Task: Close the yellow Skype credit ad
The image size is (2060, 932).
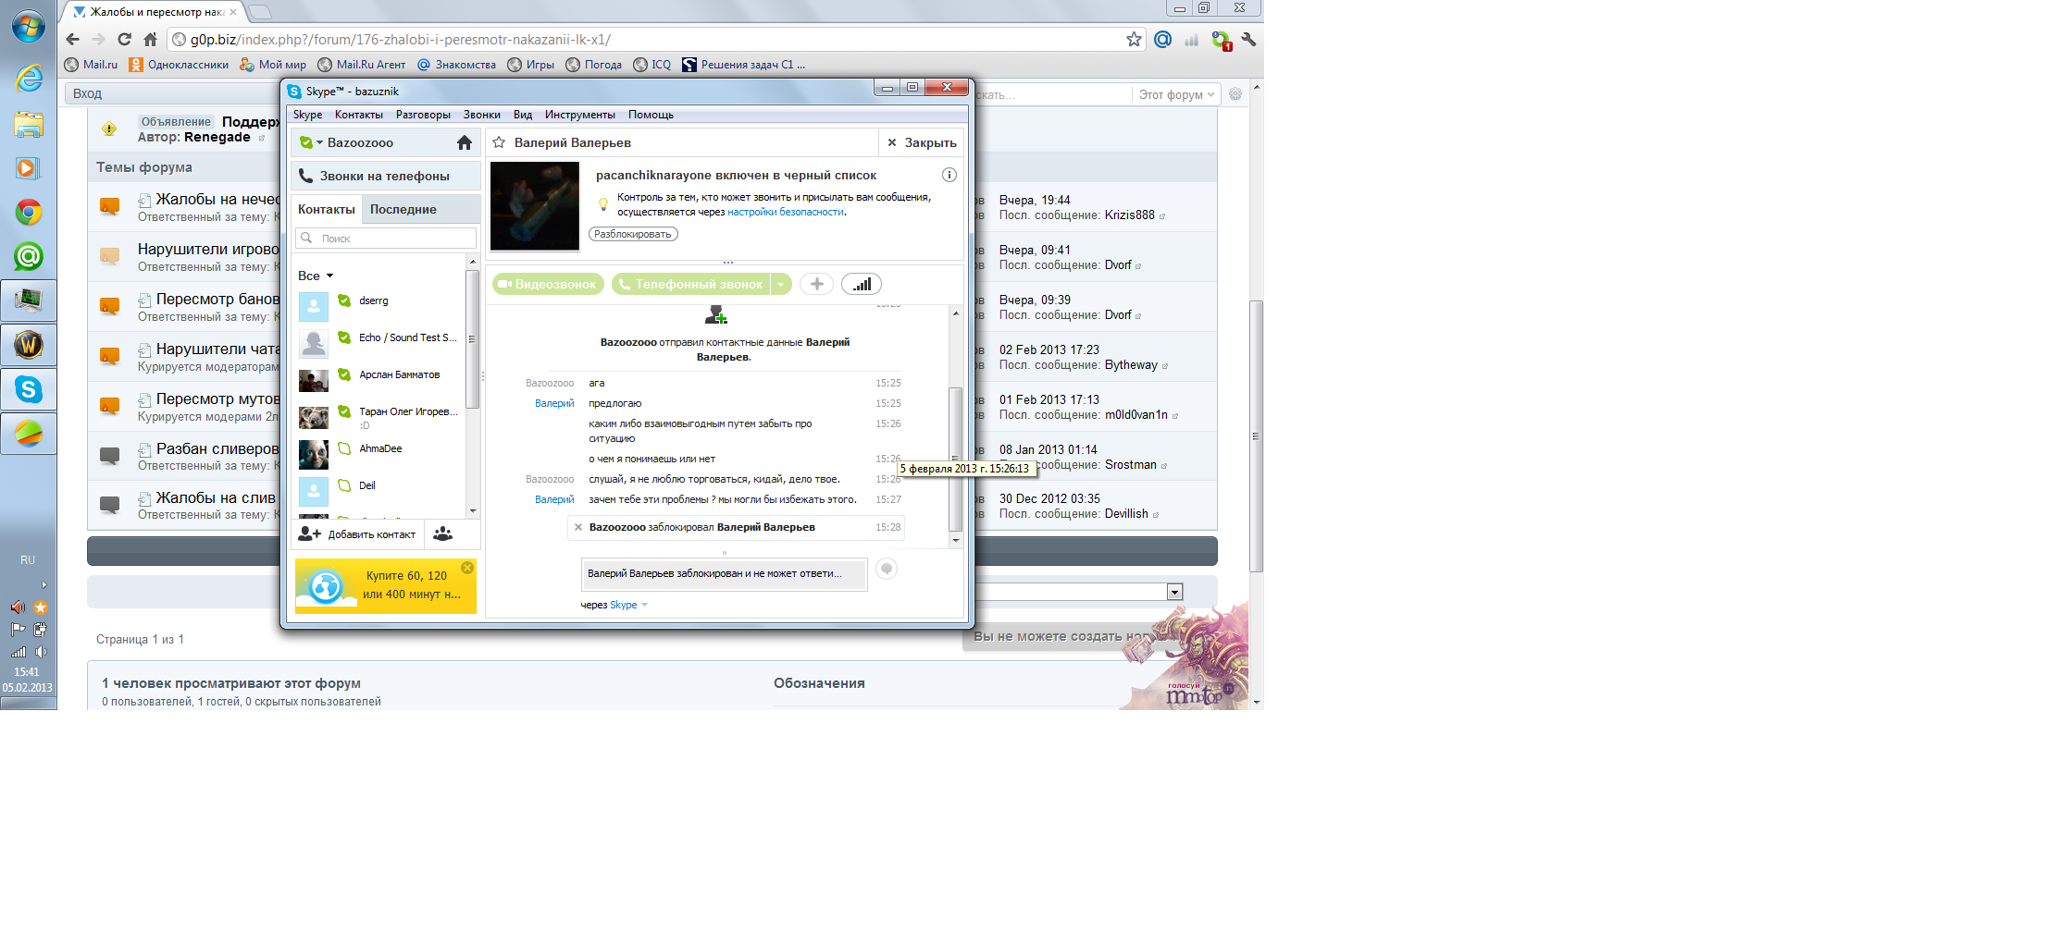Action: [x=467, y=568]
